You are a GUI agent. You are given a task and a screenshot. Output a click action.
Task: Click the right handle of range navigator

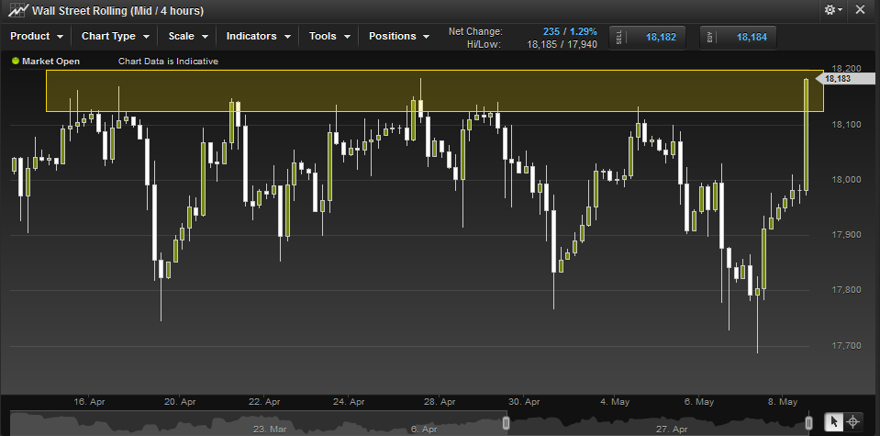pyautogui.click(x=808, y=423)
